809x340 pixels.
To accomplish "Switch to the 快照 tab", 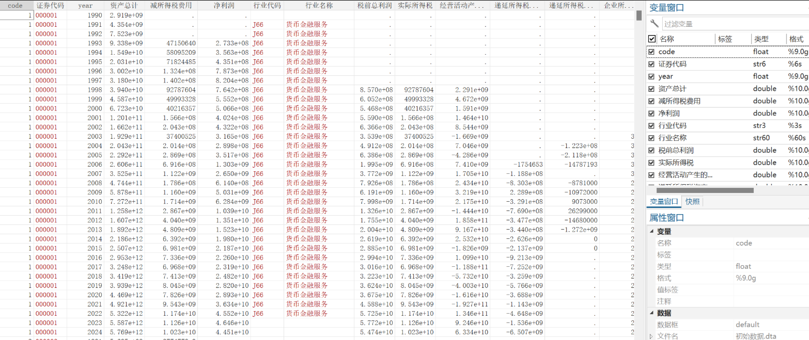I will coord(692,201).
